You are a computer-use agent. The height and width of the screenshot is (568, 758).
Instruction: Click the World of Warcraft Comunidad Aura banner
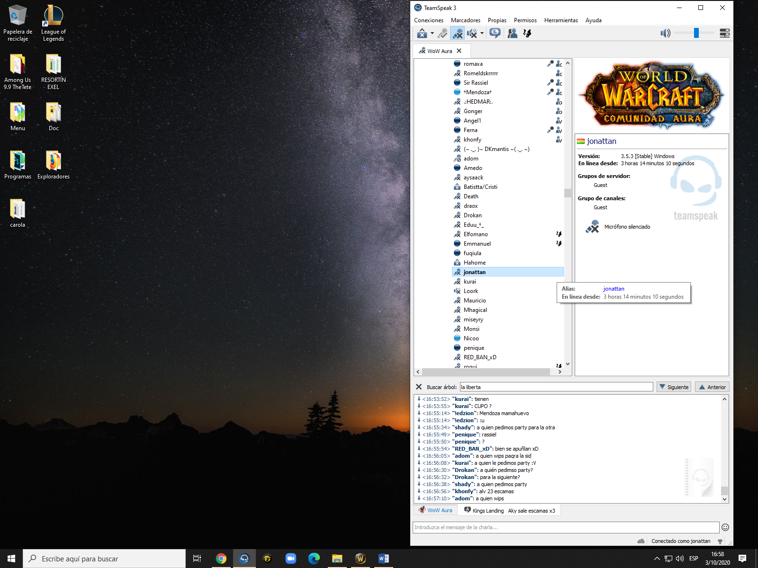(x=652, y=96)
